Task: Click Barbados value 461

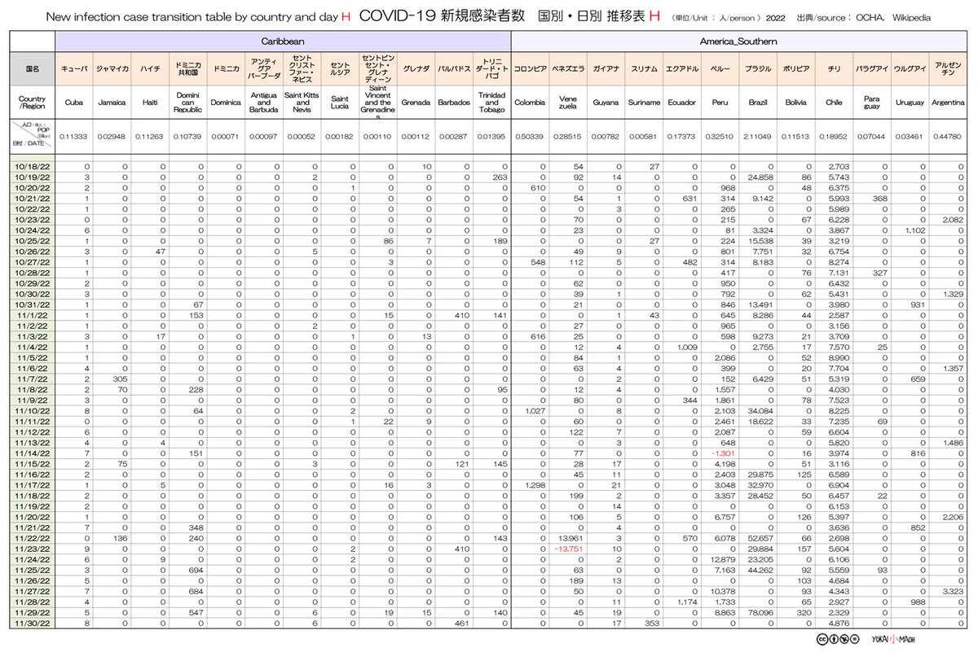Action: (x=463, y=624)
